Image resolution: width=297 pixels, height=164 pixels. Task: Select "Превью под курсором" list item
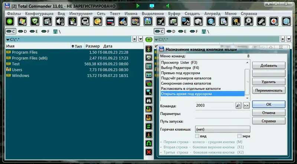203,73
